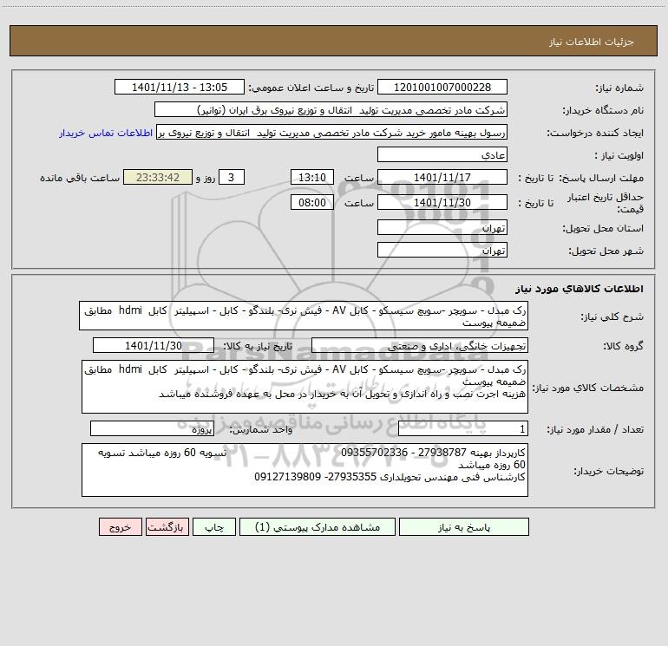The height and width of the screenshot is (646, 668).
Task: Click the جزئیات اطلاعات نیاز header title
Action: (592, 42)
